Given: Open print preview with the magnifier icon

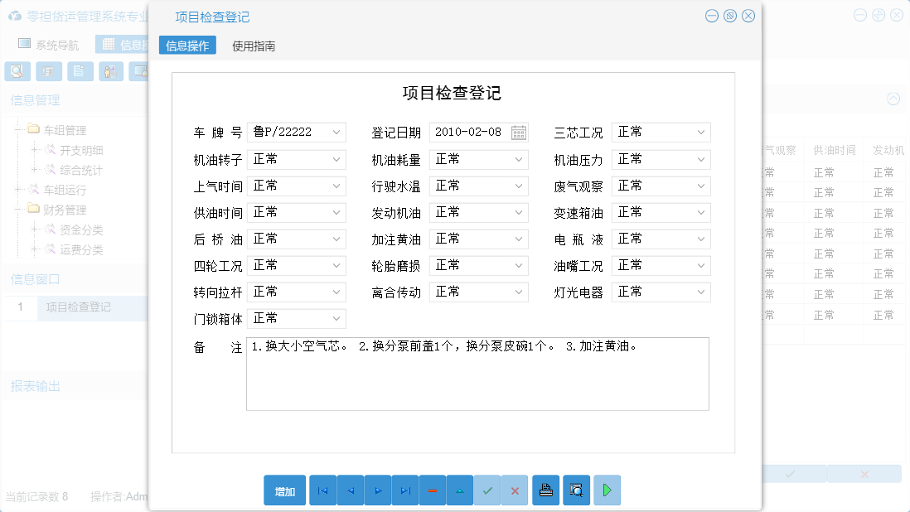Looking at the screenshot, I should (x=575, y=490).
